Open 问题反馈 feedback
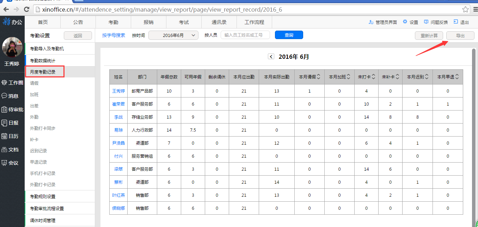Viewport: 478px width, 227px height. coord(436,22)
